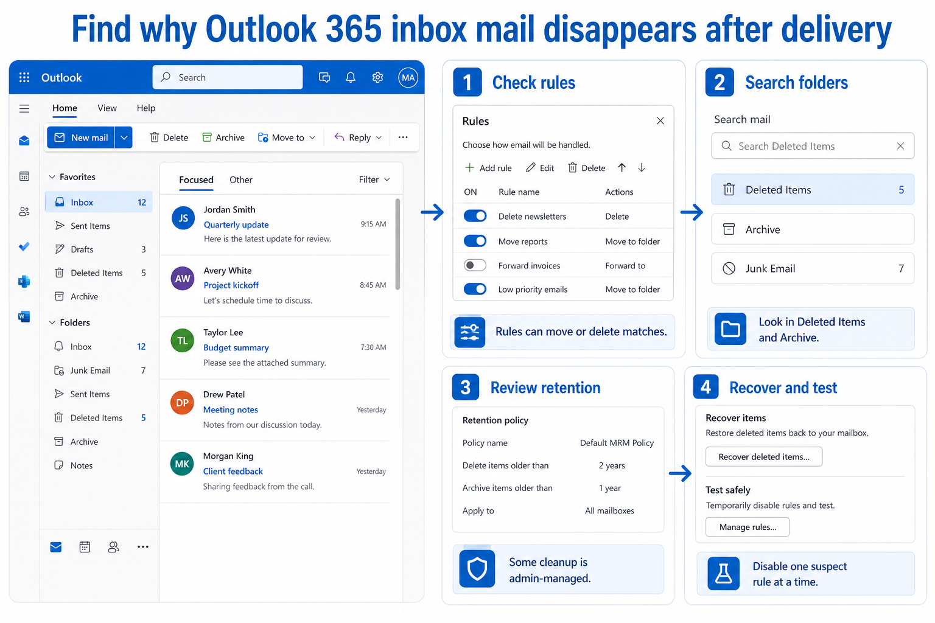Viewport: 935px width, 623px height.
Task: Open the app launcher grid icon
Action: (24, 77)
